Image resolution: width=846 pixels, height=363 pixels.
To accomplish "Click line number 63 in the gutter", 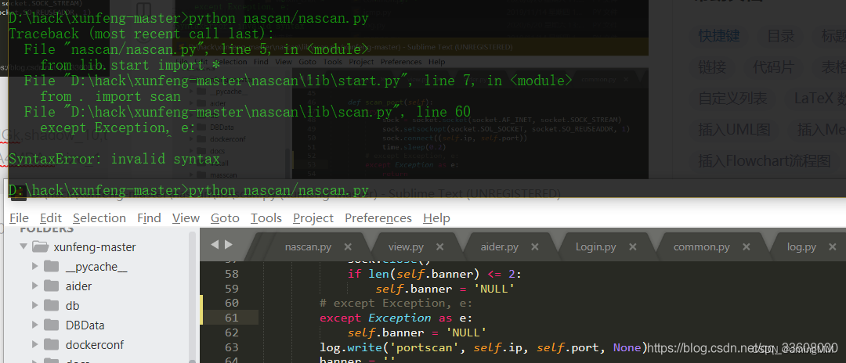I will pyautogui.click(x=231, y=347).
